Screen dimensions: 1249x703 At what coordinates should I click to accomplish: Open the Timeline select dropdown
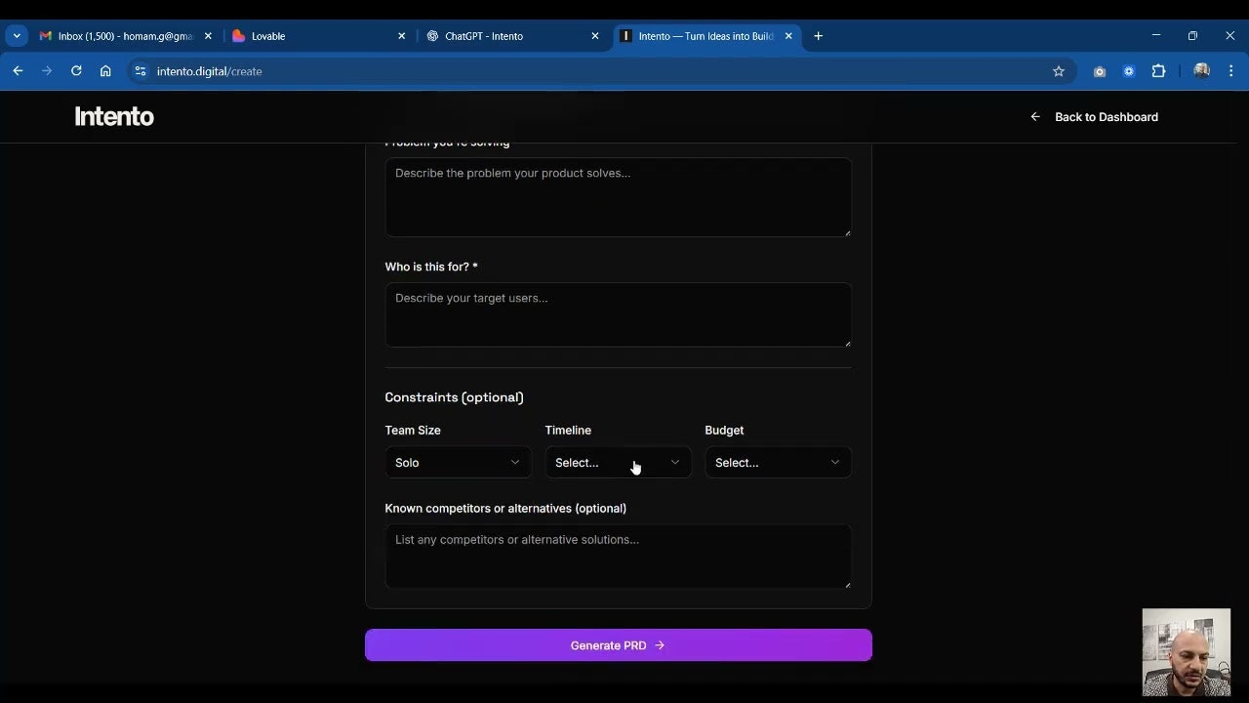[617, 463]
